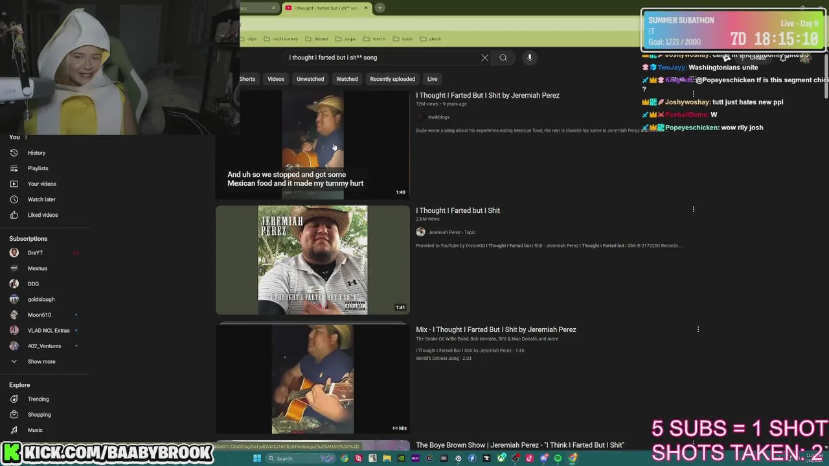
Task: Open the taxes bookmark folder
Action: click(x=403, y=39)
